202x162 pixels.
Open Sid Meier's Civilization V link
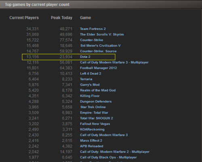point(100,46)
